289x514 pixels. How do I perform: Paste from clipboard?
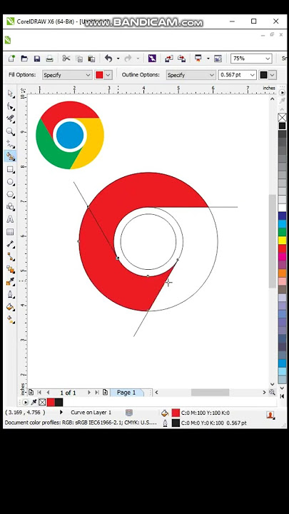point(91,59)
